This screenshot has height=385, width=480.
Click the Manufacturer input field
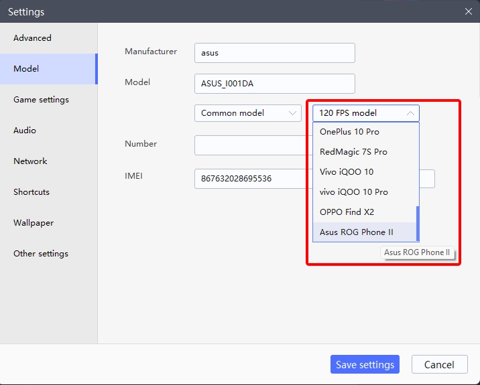pos(275,53)
